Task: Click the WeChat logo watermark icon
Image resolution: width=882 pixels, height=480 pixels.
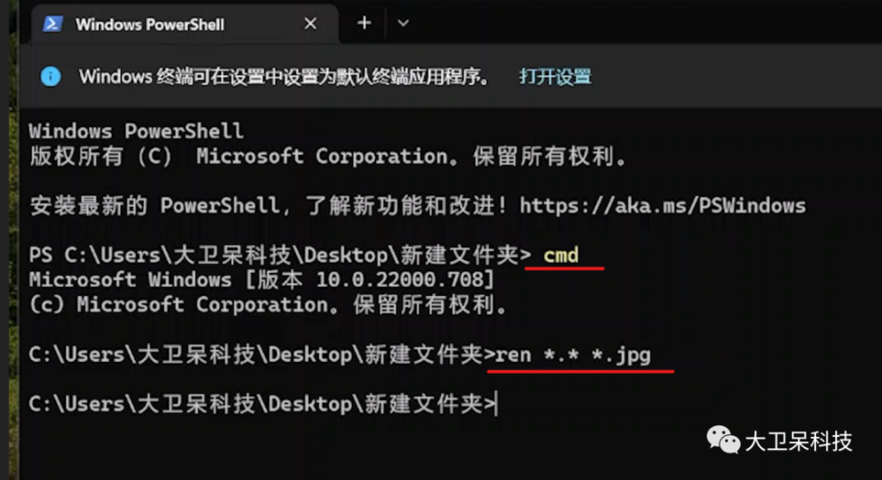Action: (x=725, y=440)
